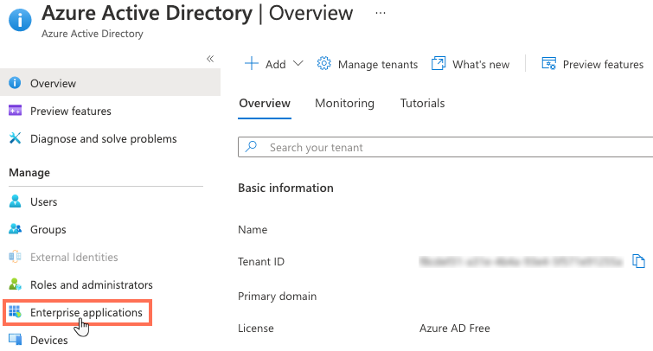Open the ellipsis more options in header
This screenshot has width=653, height=351.
[x=381, y=13]
